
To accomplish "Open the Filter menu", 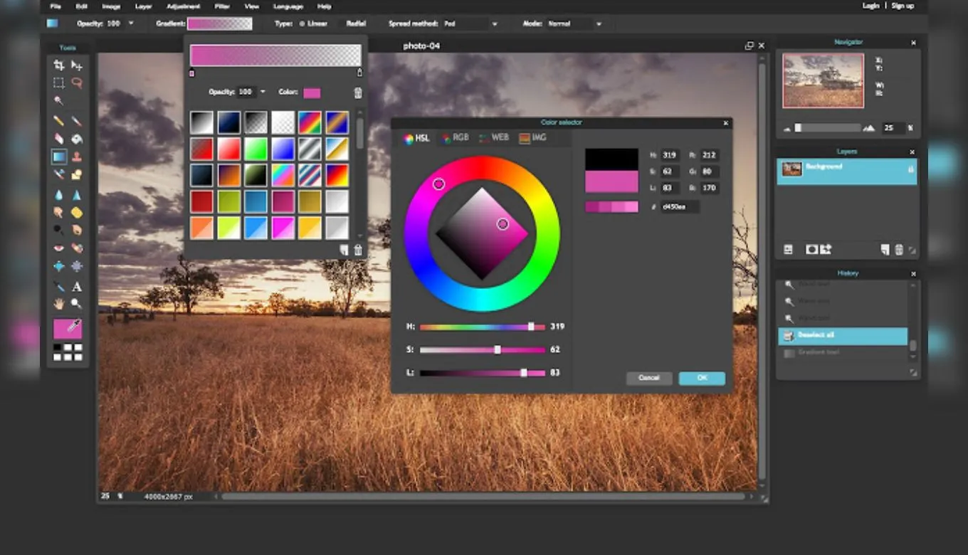I will click(x=222, y=6).
